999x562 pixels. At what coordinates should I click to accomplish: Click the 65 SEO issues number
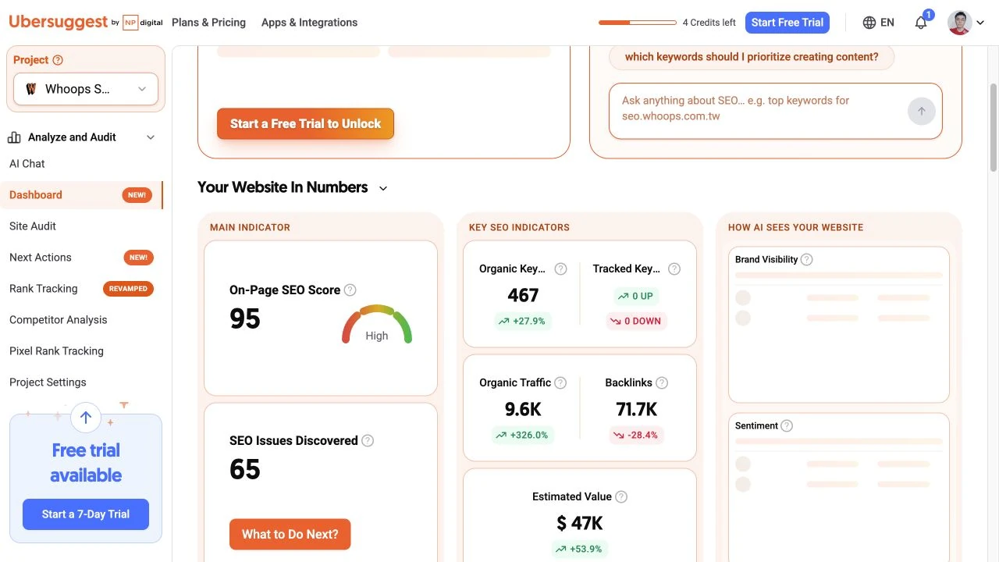pyautogui.click(x=245, y=469)
